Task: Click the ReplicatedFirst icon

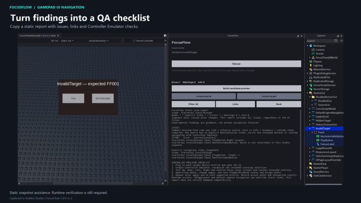Action: coord(310,77)
